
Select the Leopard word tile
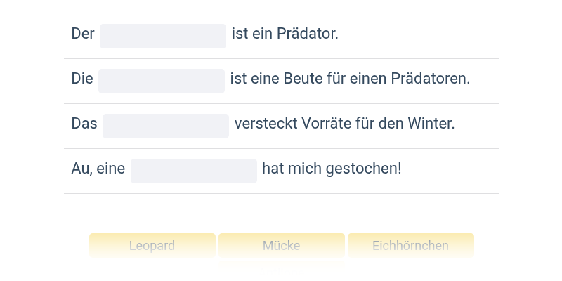pos(152,245)
